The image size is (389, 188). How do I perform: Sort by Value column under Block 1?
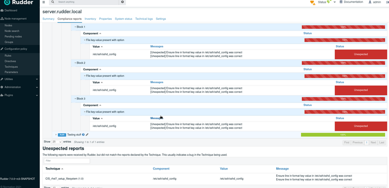pyautogui.click(x=96, y=47)
